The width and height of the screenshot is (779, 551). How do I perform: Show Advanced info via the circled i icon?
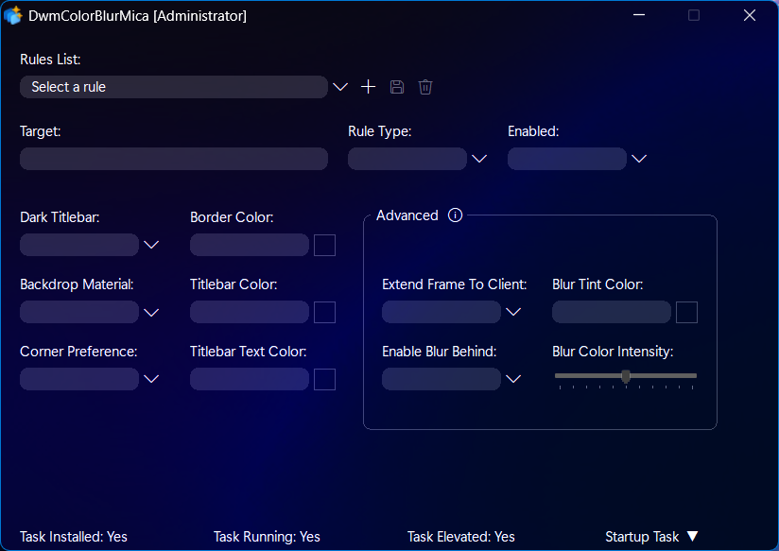point(455,215)
